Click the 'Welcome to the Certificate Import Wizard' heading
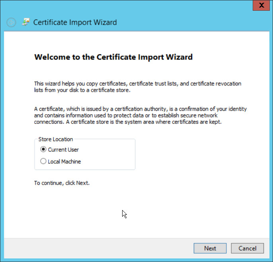273x262 pixels. click(x=113, y=57)
